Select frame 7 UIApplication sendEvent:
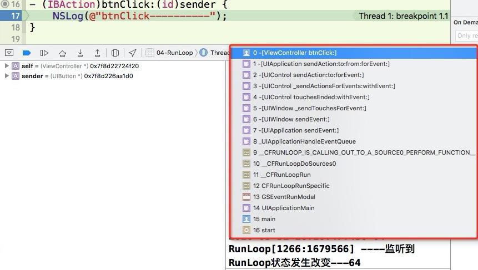Screen dimensions: 478x270 point(354,130)
